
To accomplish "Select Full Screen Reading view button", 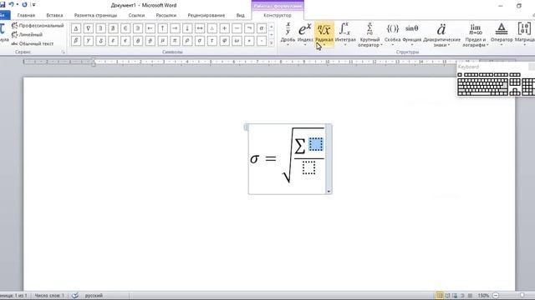I will [x=447, y=296].
